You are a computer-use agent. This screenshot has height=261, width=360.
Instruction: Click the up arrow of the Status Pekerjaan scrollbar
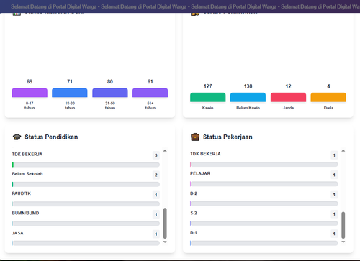pos(343,151)
